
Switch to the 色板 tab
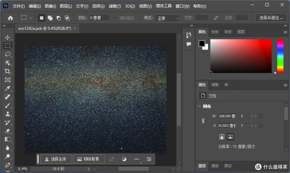click(x=215, y=32)
